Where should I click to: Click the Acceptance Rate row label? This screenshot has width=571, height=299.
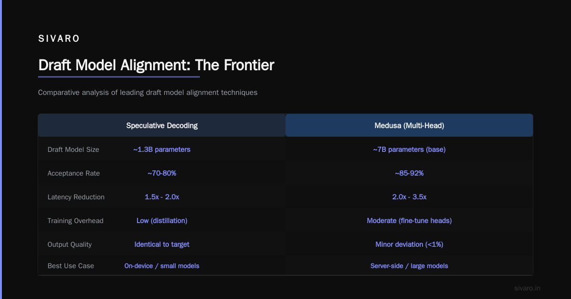pos(74,173)
